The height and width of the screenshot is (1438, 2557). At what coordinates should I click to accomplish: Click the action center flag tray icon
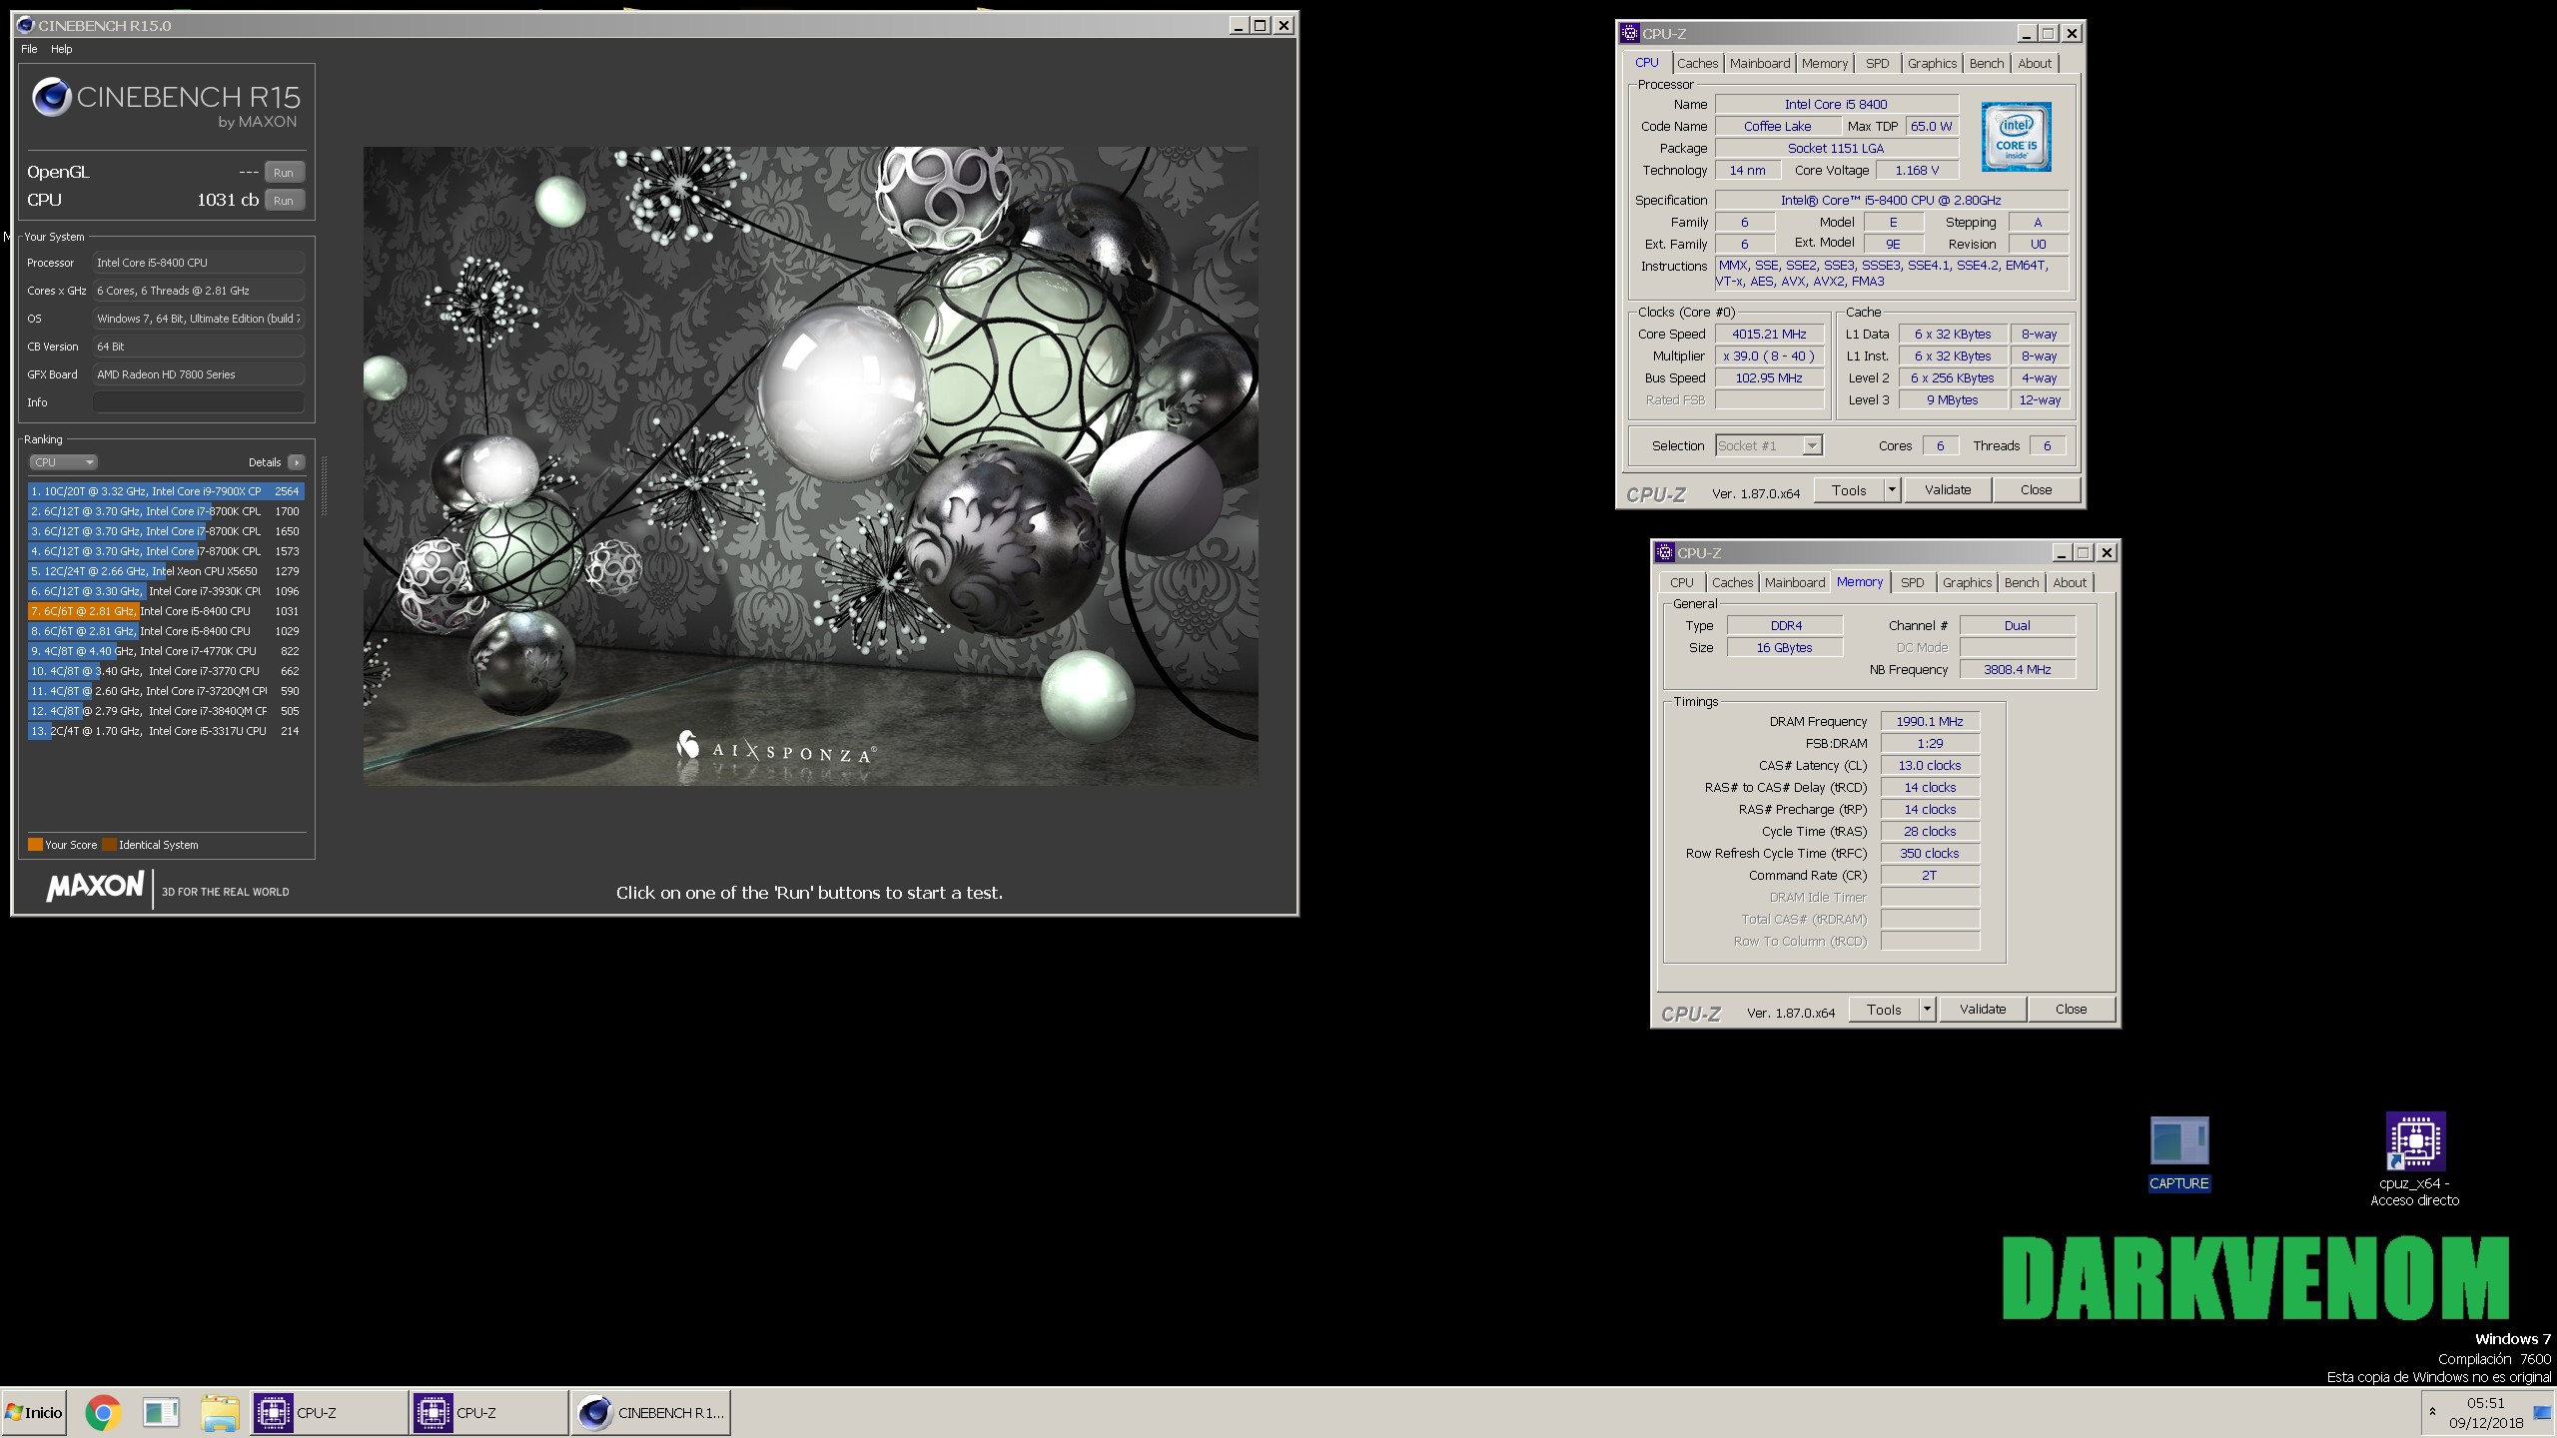(x=2542, y=1412)
